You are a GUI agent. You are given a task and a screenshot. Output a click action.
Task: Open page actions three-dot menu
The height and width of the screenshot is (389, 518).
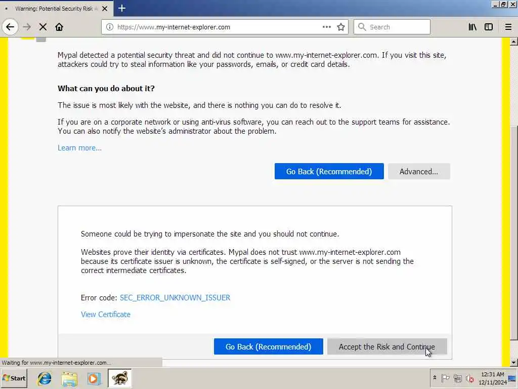point(326,27)
